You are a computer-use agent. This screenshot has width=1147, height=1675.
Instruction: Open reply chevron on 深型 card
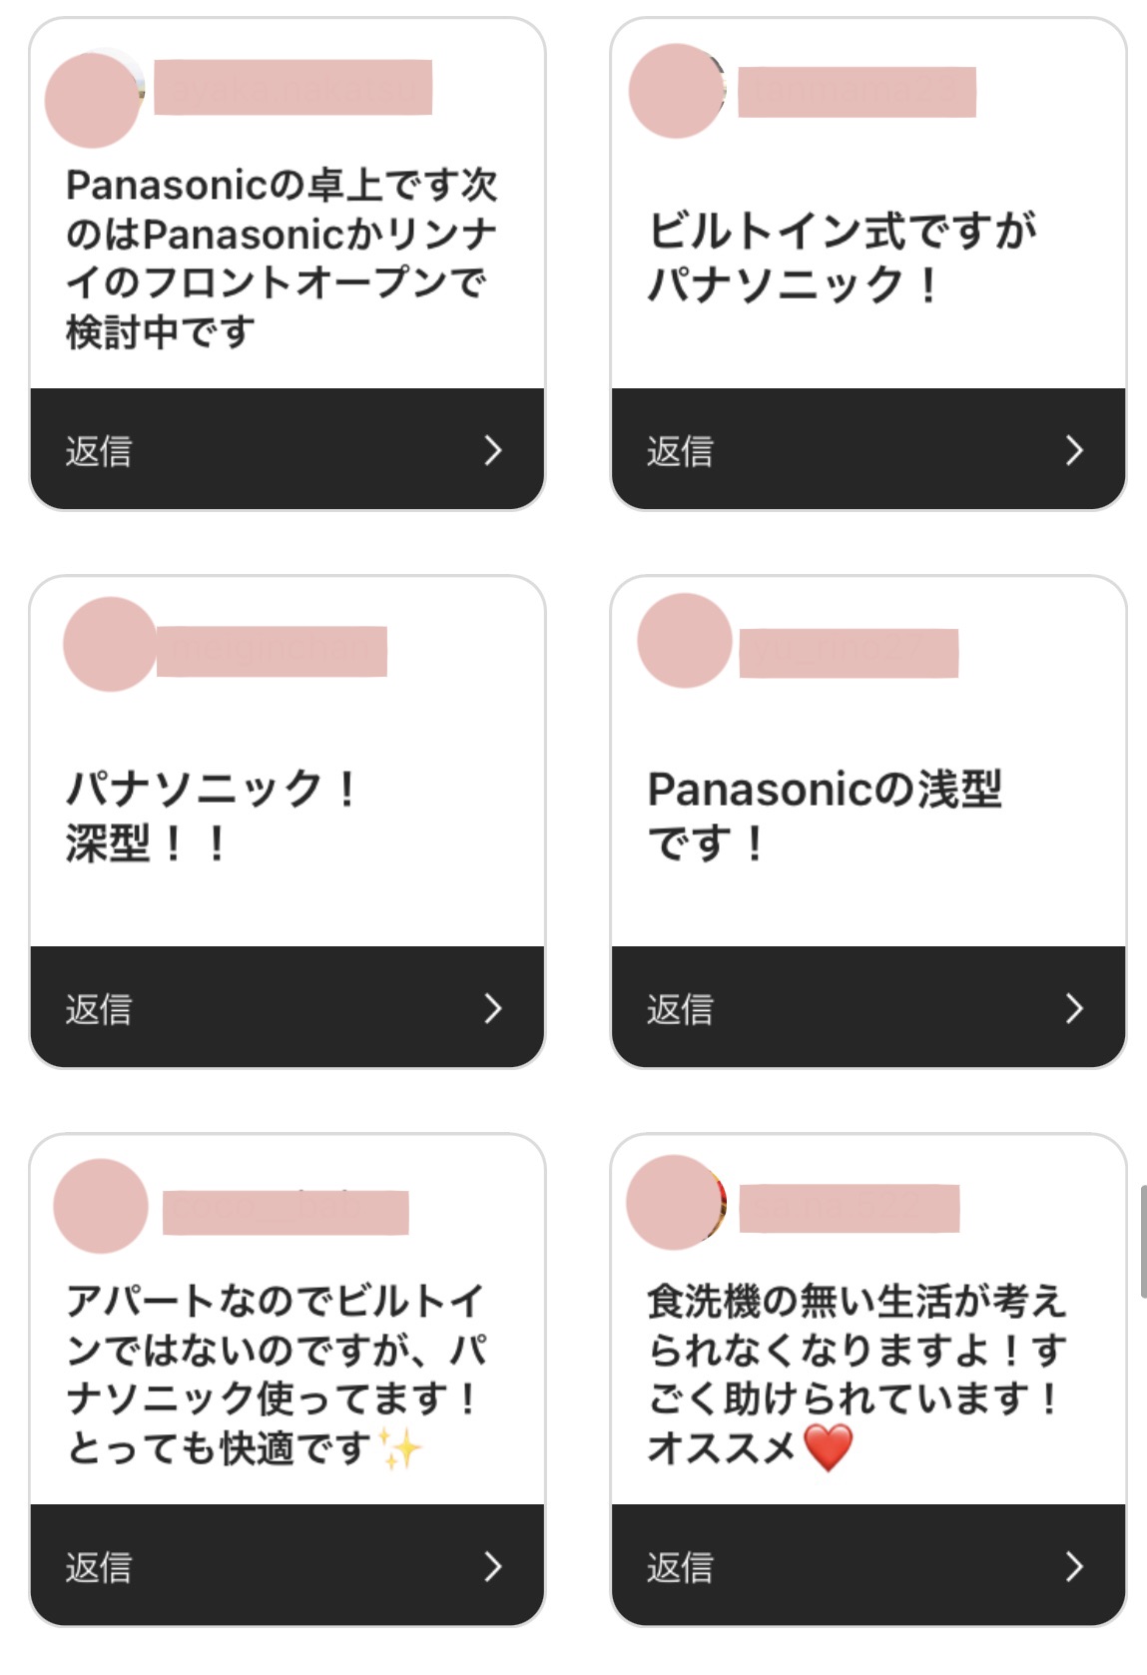(492, 1008)
